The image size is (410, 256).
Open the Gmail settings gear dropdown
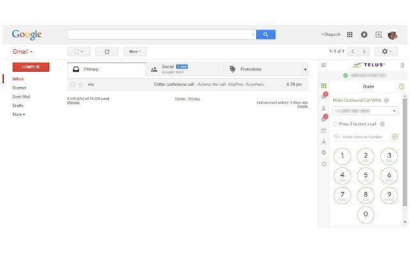(386, 51)
